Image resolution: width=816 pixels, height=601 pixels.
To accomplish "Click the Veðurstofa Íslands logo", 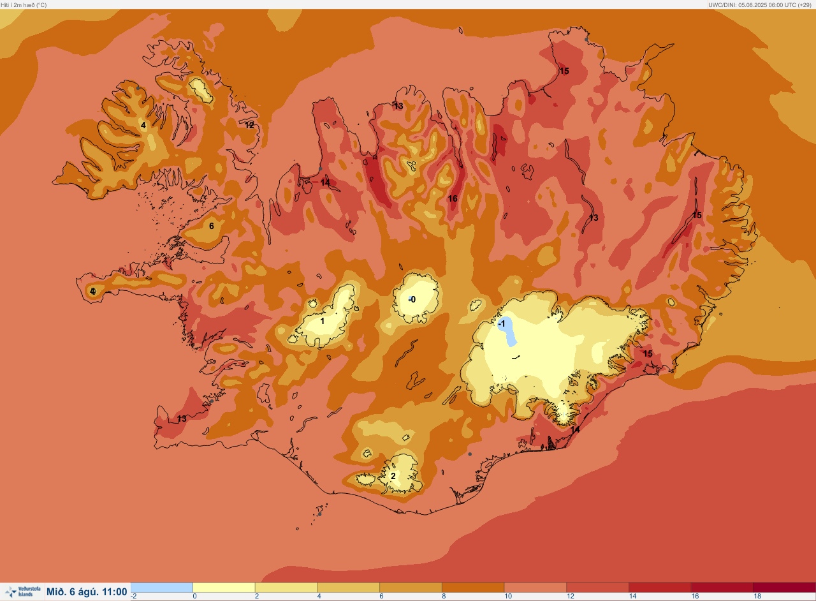I will click(23, 592).
